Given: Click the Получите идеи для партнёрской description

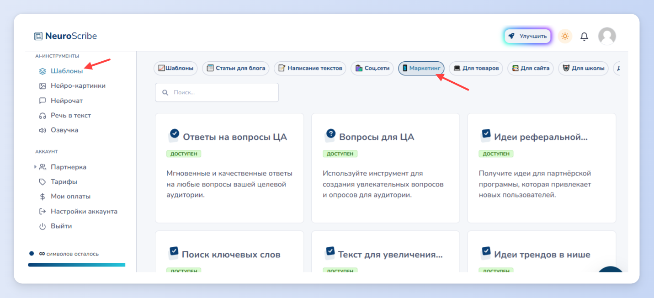Looking at the screenshot, I should 535,184.
